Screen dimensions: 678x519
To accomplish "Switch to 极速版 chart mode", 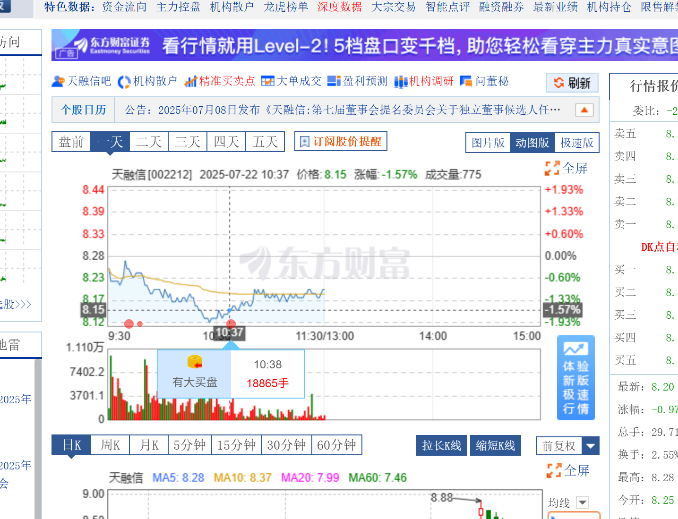I will tap(576, 143).
